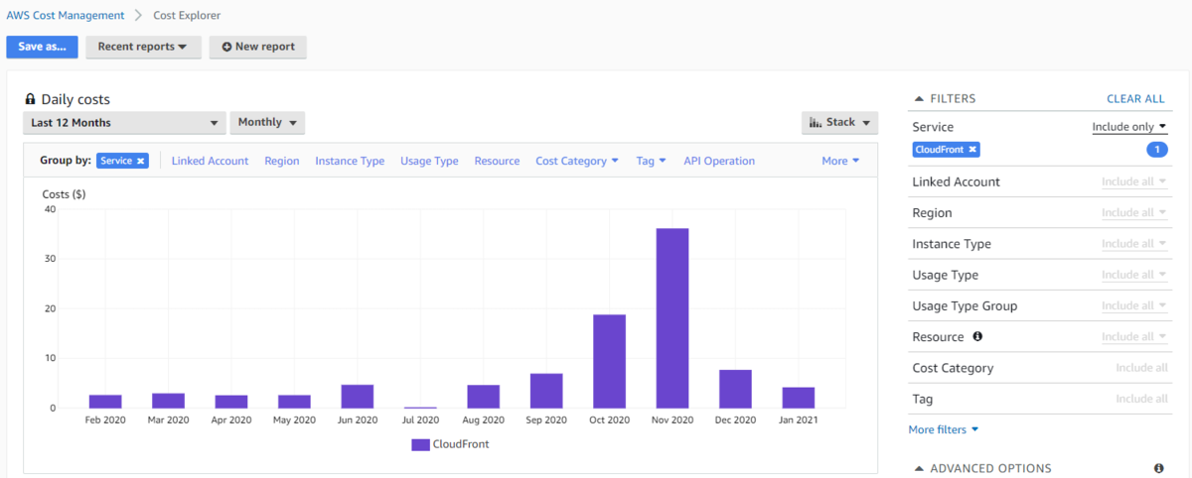Image resolution: width=1192 pixels, height=478 pixels.
Task: Click Cost Category Include all
Action: pyautogui.click(x=1141, y=368)
